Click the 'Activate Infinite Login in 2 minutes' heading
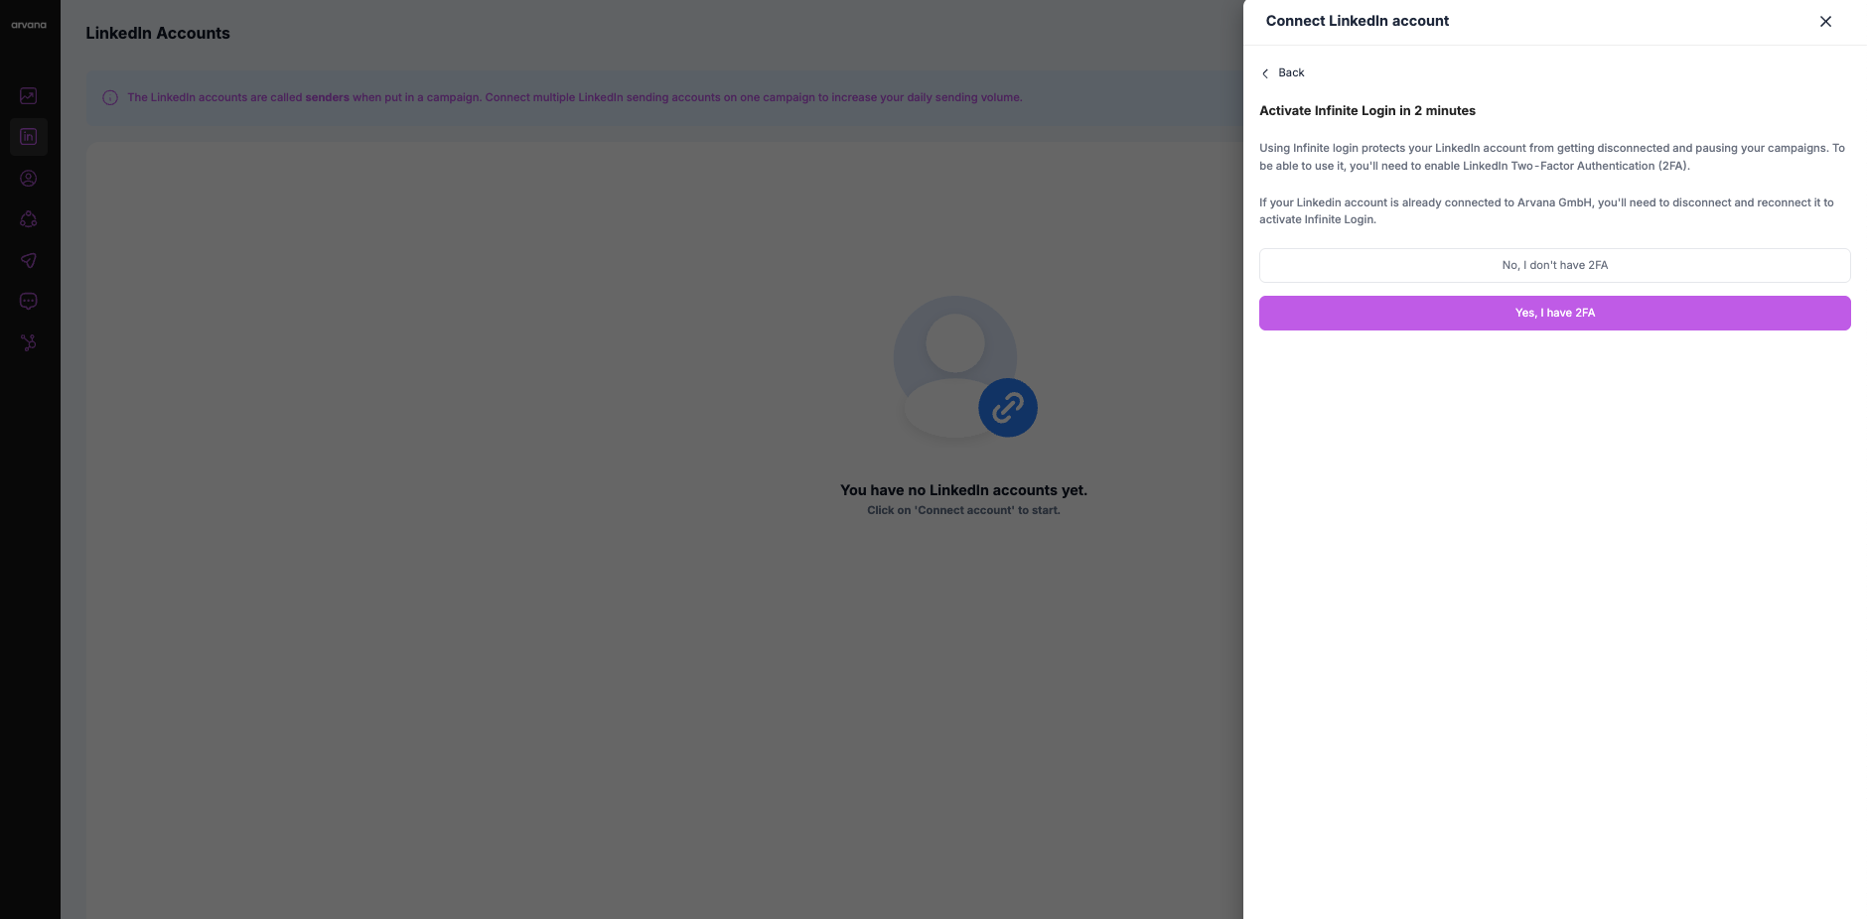Screen dimensions: 1867x919 point(1367,111)
